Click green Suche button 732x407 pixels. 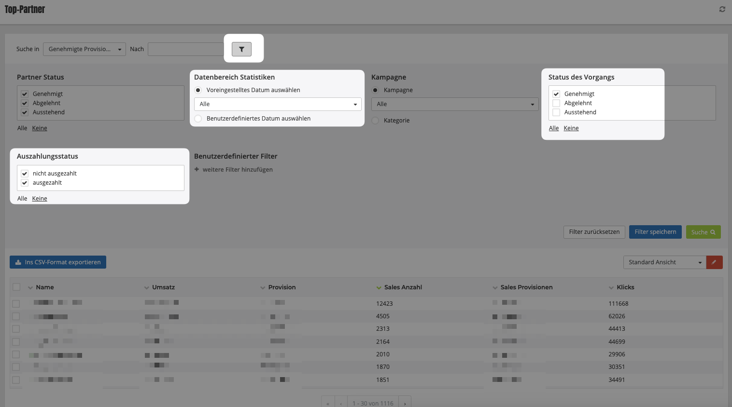(703, 232)
